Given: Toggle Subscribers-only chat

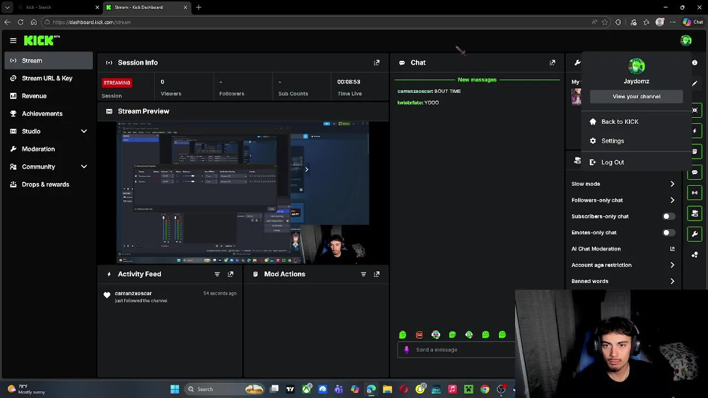Looking at the screenshot, I should click(669, 216).
